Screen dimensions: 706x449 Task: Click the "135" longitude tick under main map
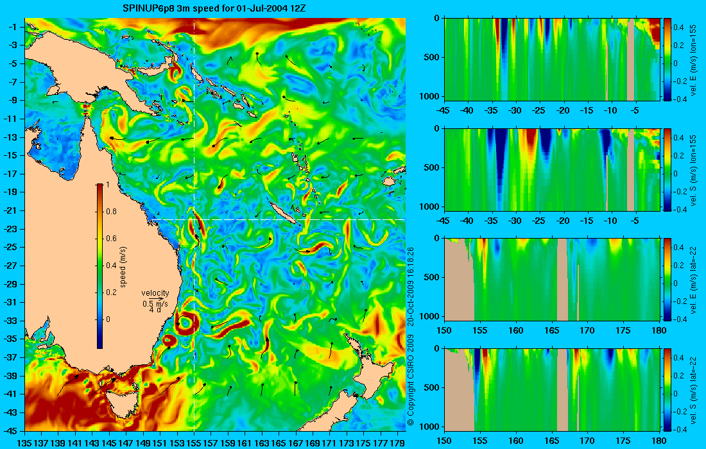click(24, 443)
